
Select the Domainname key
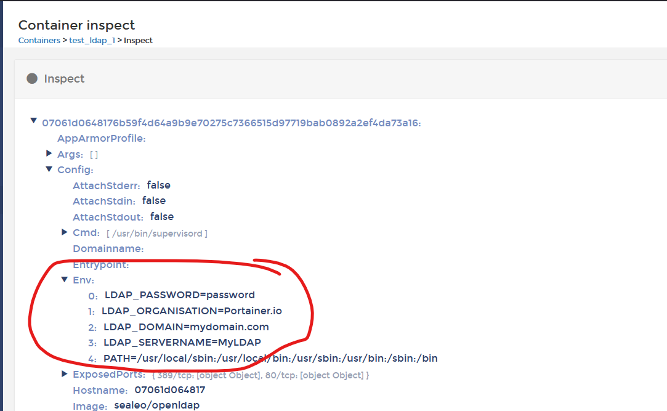108,248
